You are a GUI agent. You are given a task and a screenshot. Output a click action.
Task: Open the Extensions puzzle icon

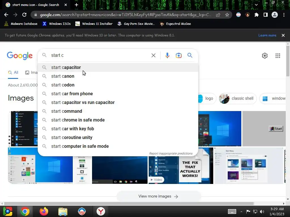coord(256,15)
